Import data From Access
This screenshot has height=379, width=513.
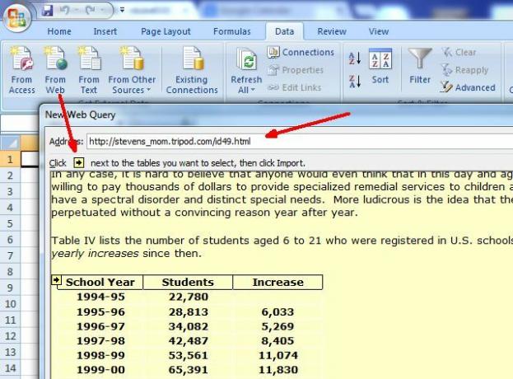pos(22,70)
